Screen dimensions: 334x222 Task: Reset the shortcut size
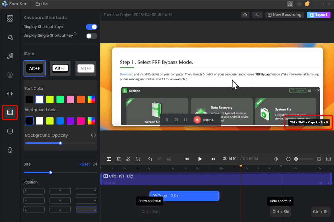pyautogui.click(x=84, y=164)
